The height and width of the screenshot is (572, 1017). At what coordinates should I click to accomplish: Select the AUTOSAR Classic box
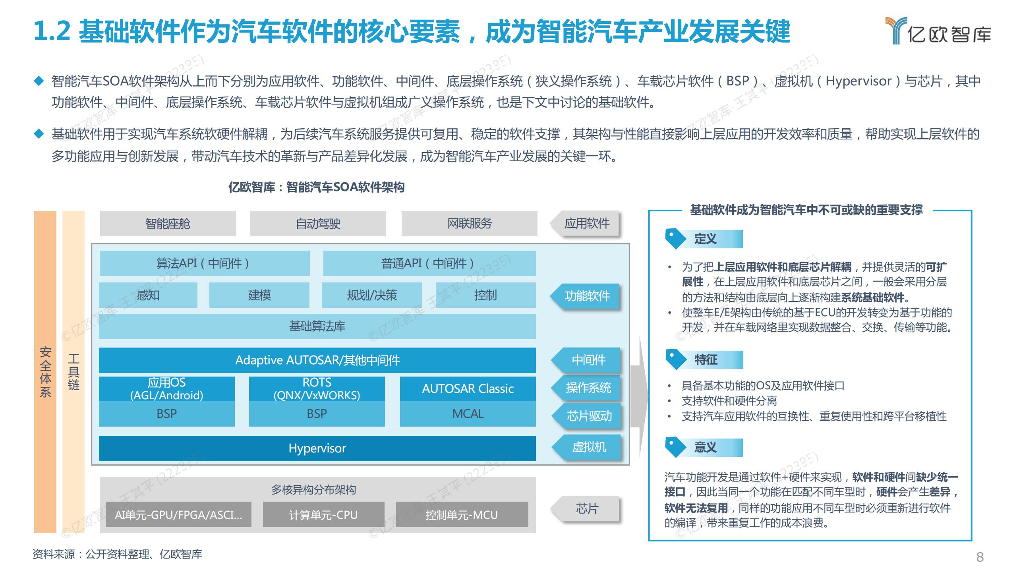[468, 388]
